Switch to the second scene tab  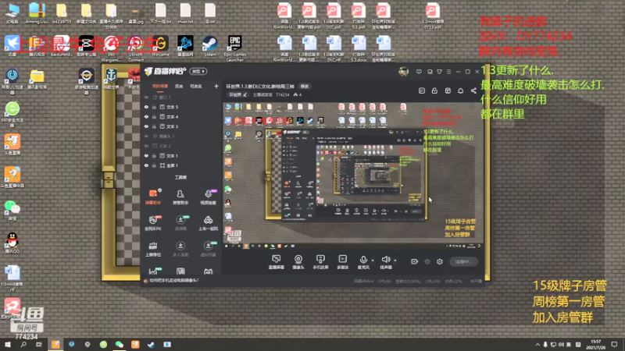point(179,87)
